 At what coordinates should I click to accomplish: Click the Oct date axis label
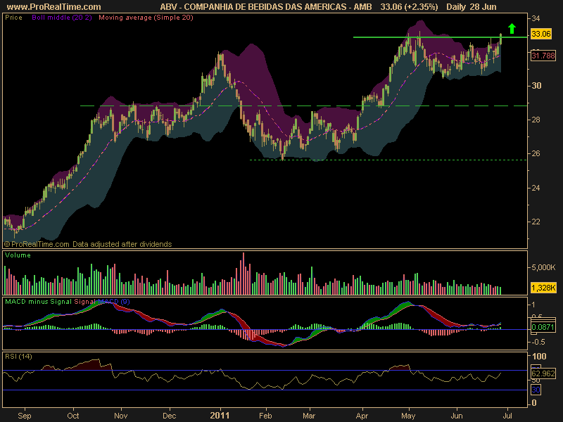[x=73, y=416]
